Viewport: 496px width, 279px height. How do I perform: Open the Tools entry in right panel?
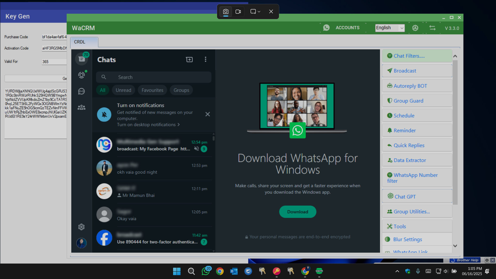click(417, 227)
